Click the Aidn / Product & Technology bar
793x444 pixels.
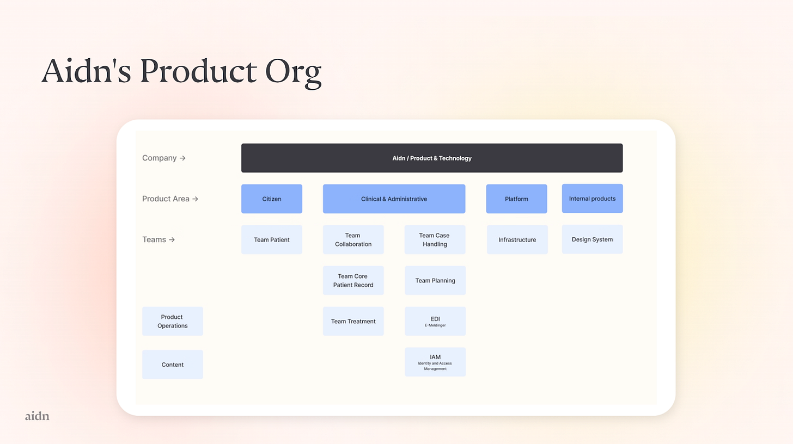pos(432,158)
